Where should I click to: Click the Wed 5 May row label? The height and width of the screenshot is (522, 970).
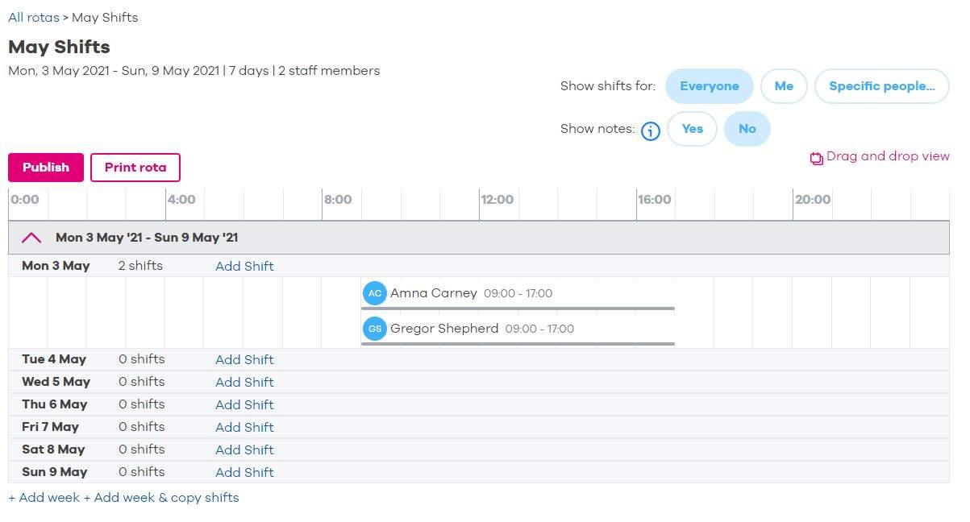coord(56,382)
